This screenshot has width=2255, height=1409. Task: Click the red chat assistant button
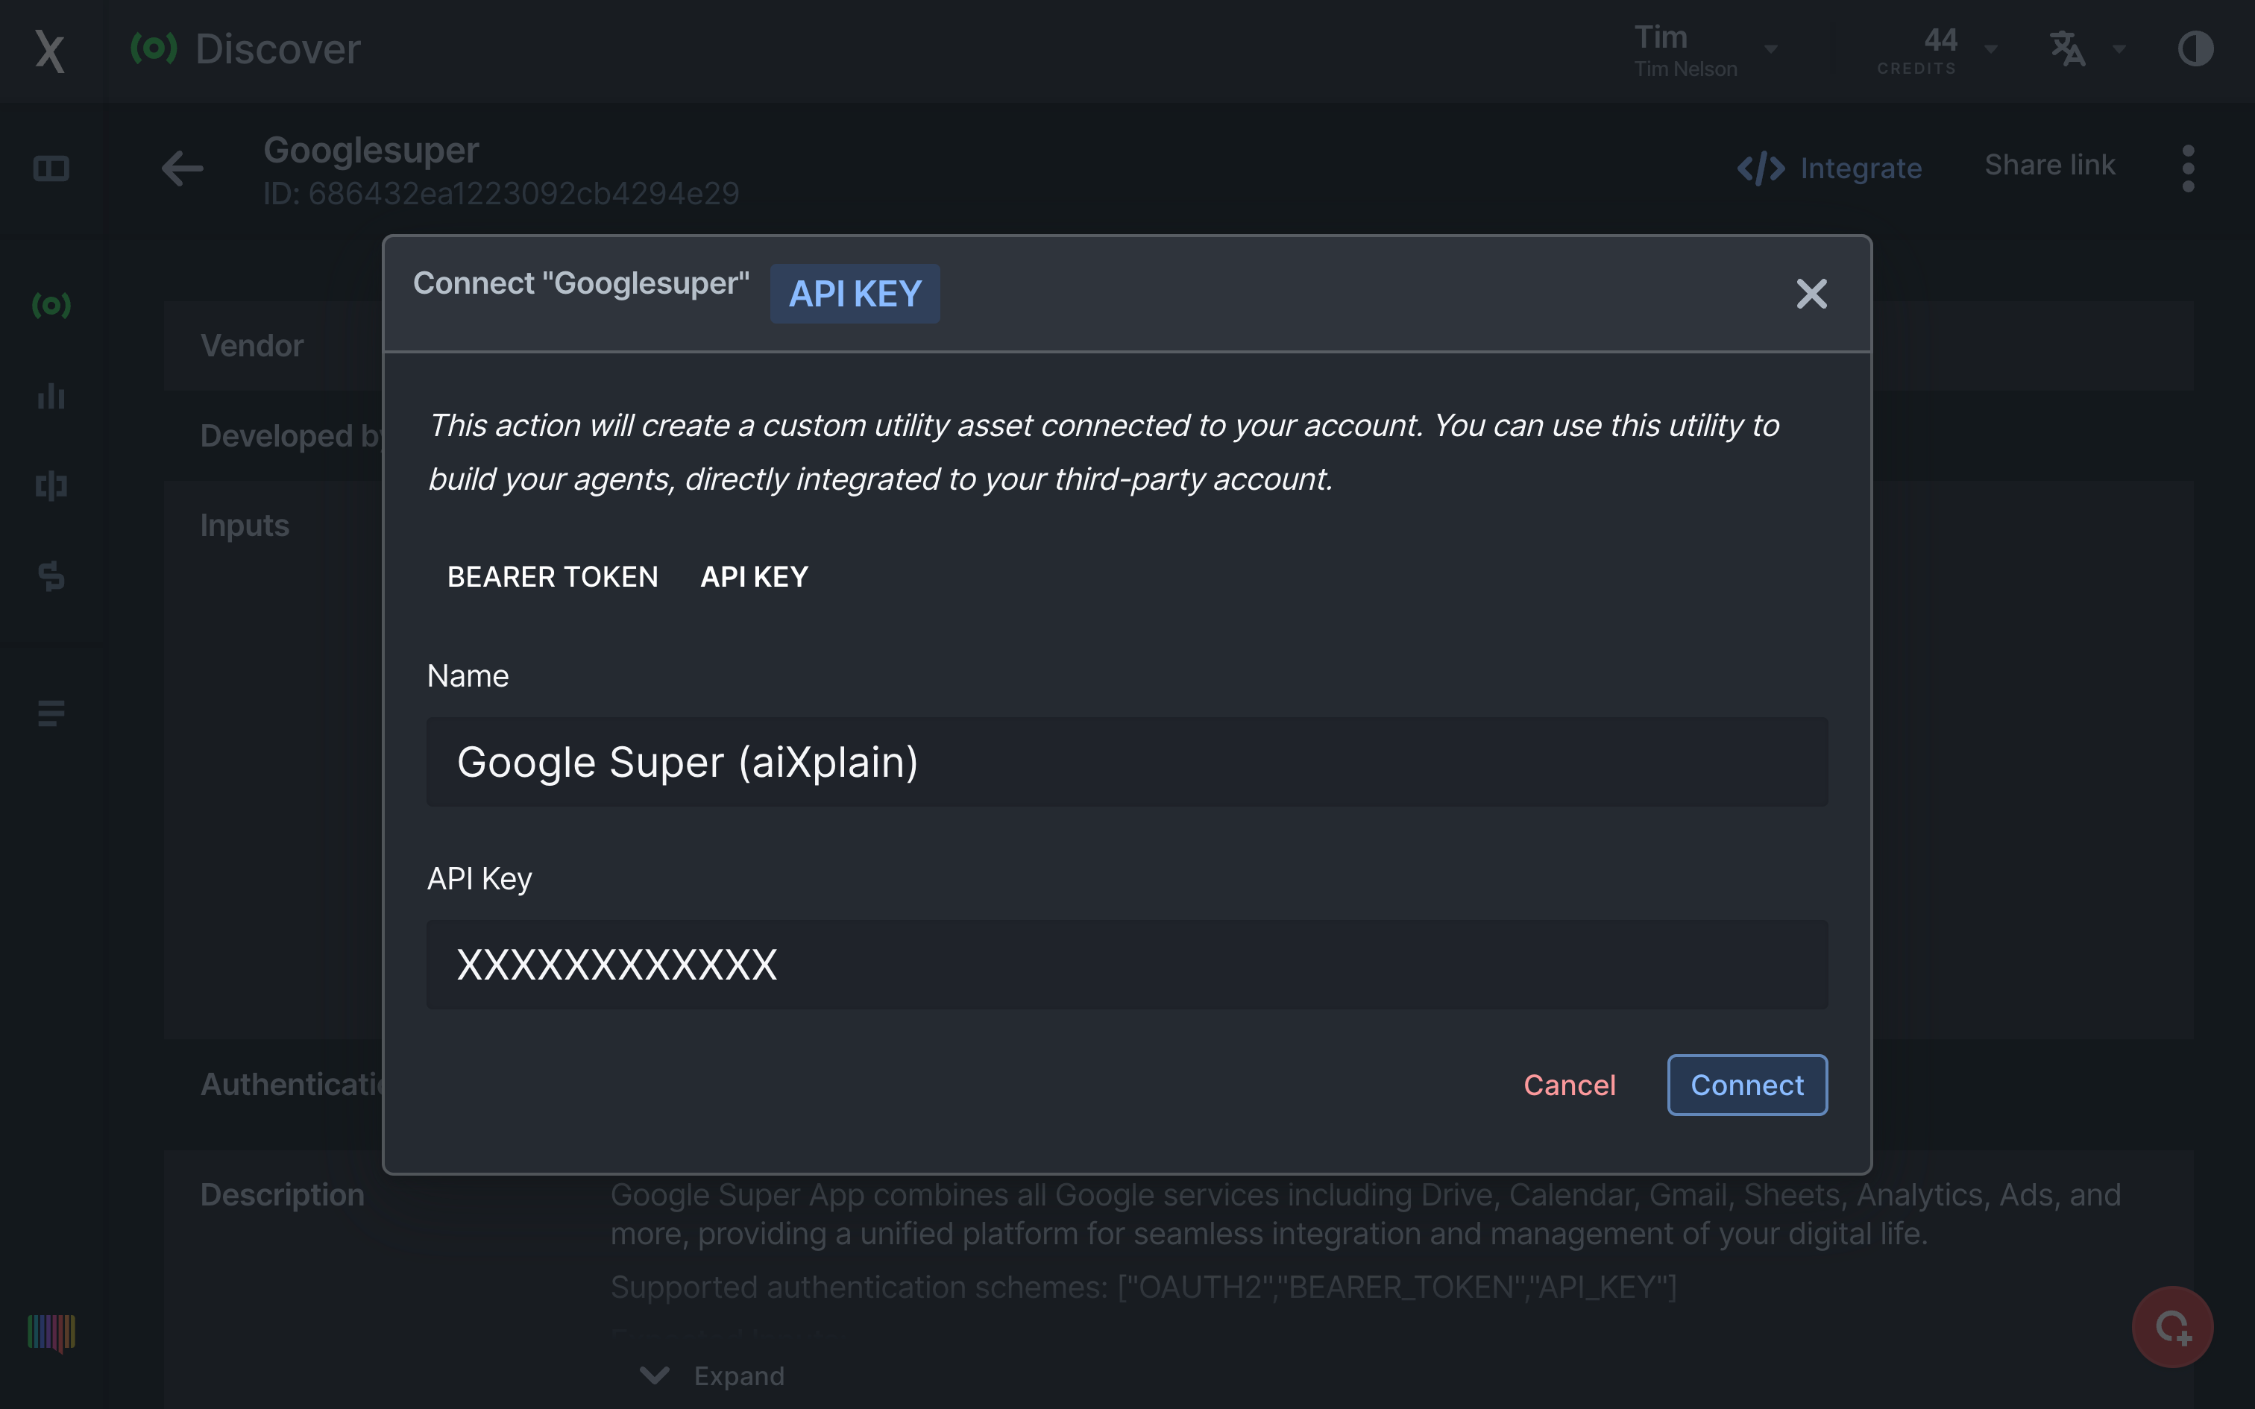pos(2172,1326)
